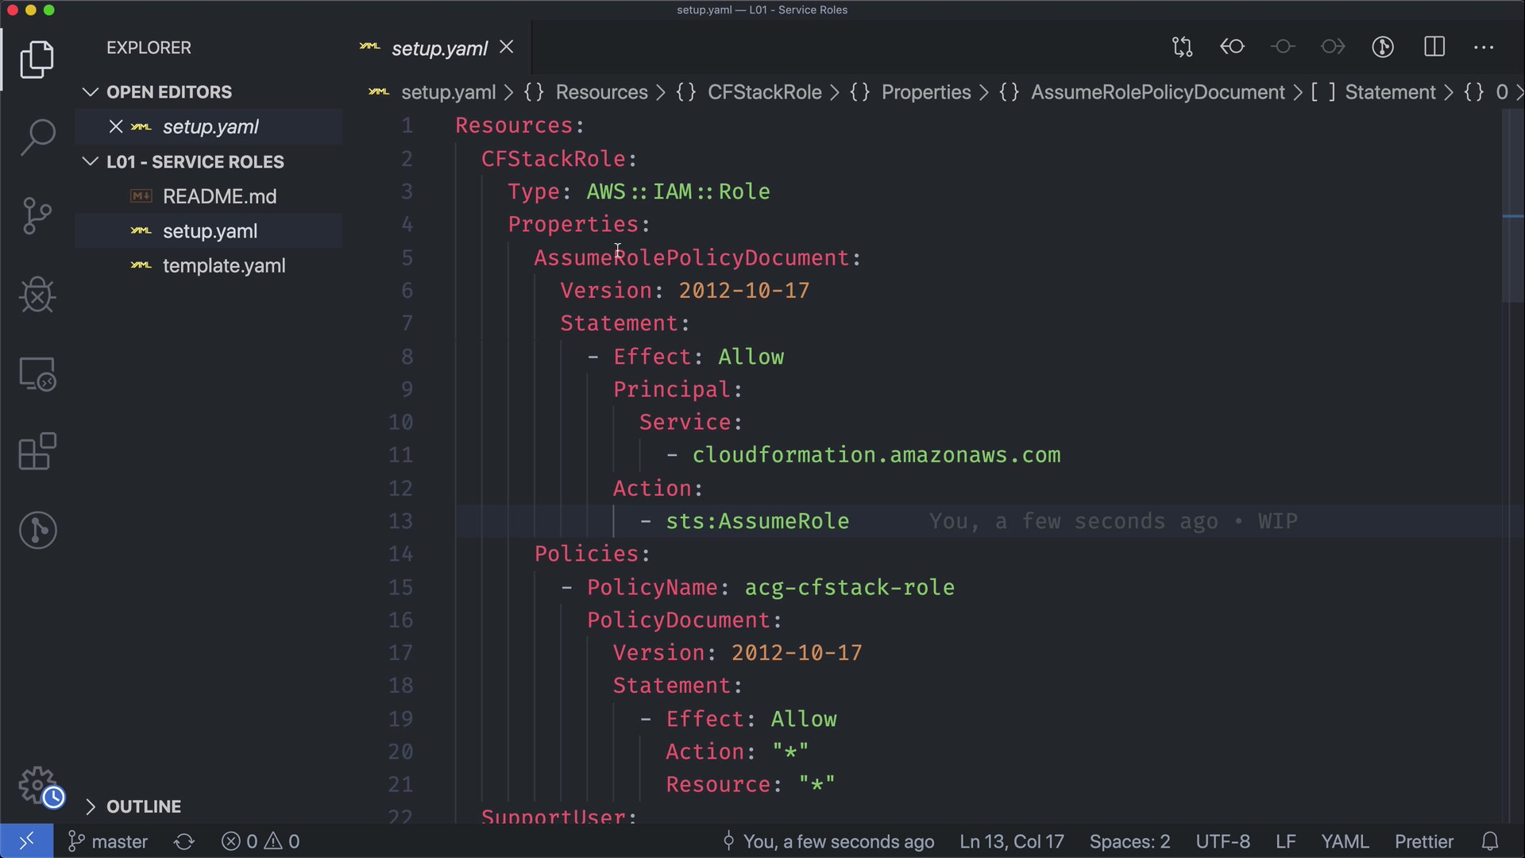The height and width of the screenshot is (858, 1525).
Task: Toggle the file annotations GitLens icon
Action: [x=1383, y=47]
